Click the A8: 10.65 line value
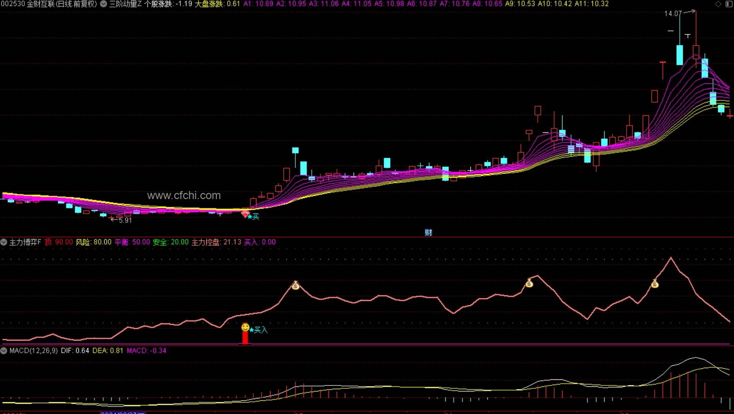Image resolution: width=734 pixels, height=414 pixels. pyautogui.click(x=487, y=4)
